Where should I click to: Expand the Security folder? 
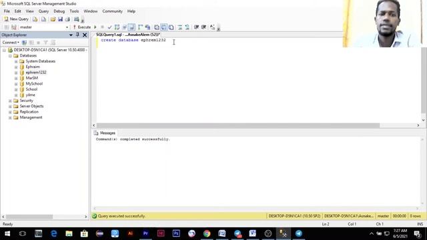click(10, 101)
